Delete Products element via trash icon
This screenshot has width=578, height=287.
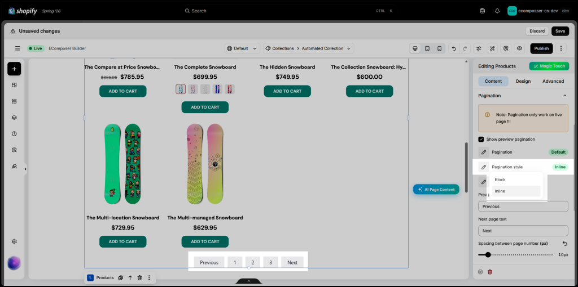[x=140, y=278]
